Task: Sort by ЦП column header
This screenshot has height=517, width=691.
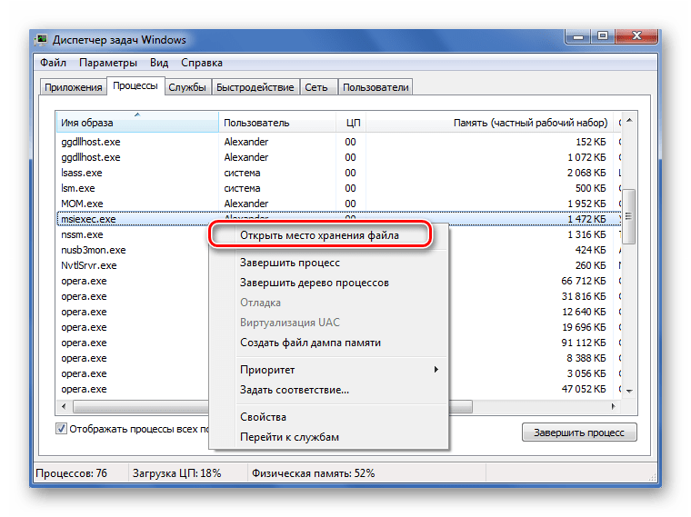Action: [351, 123]
